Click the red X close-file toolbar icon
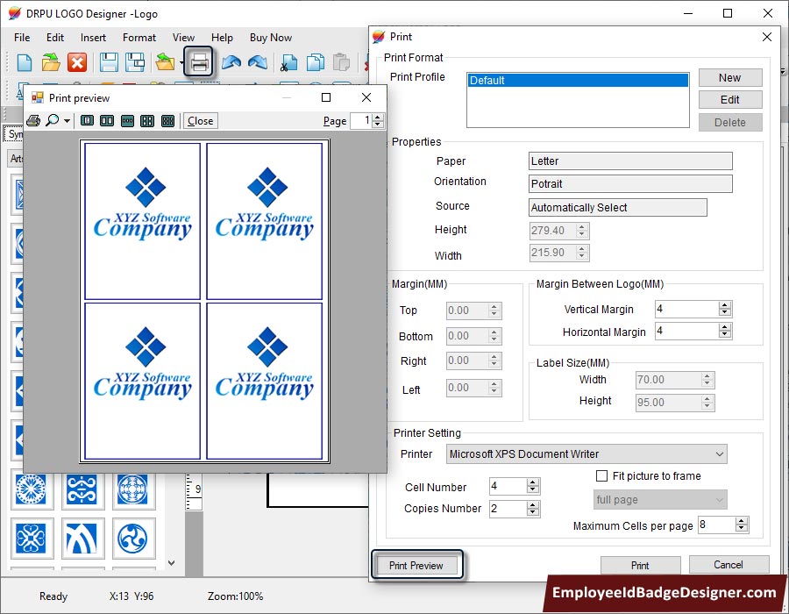Image resolution: width=789 pixels, height=614 pixels. [x=77, y=63]
